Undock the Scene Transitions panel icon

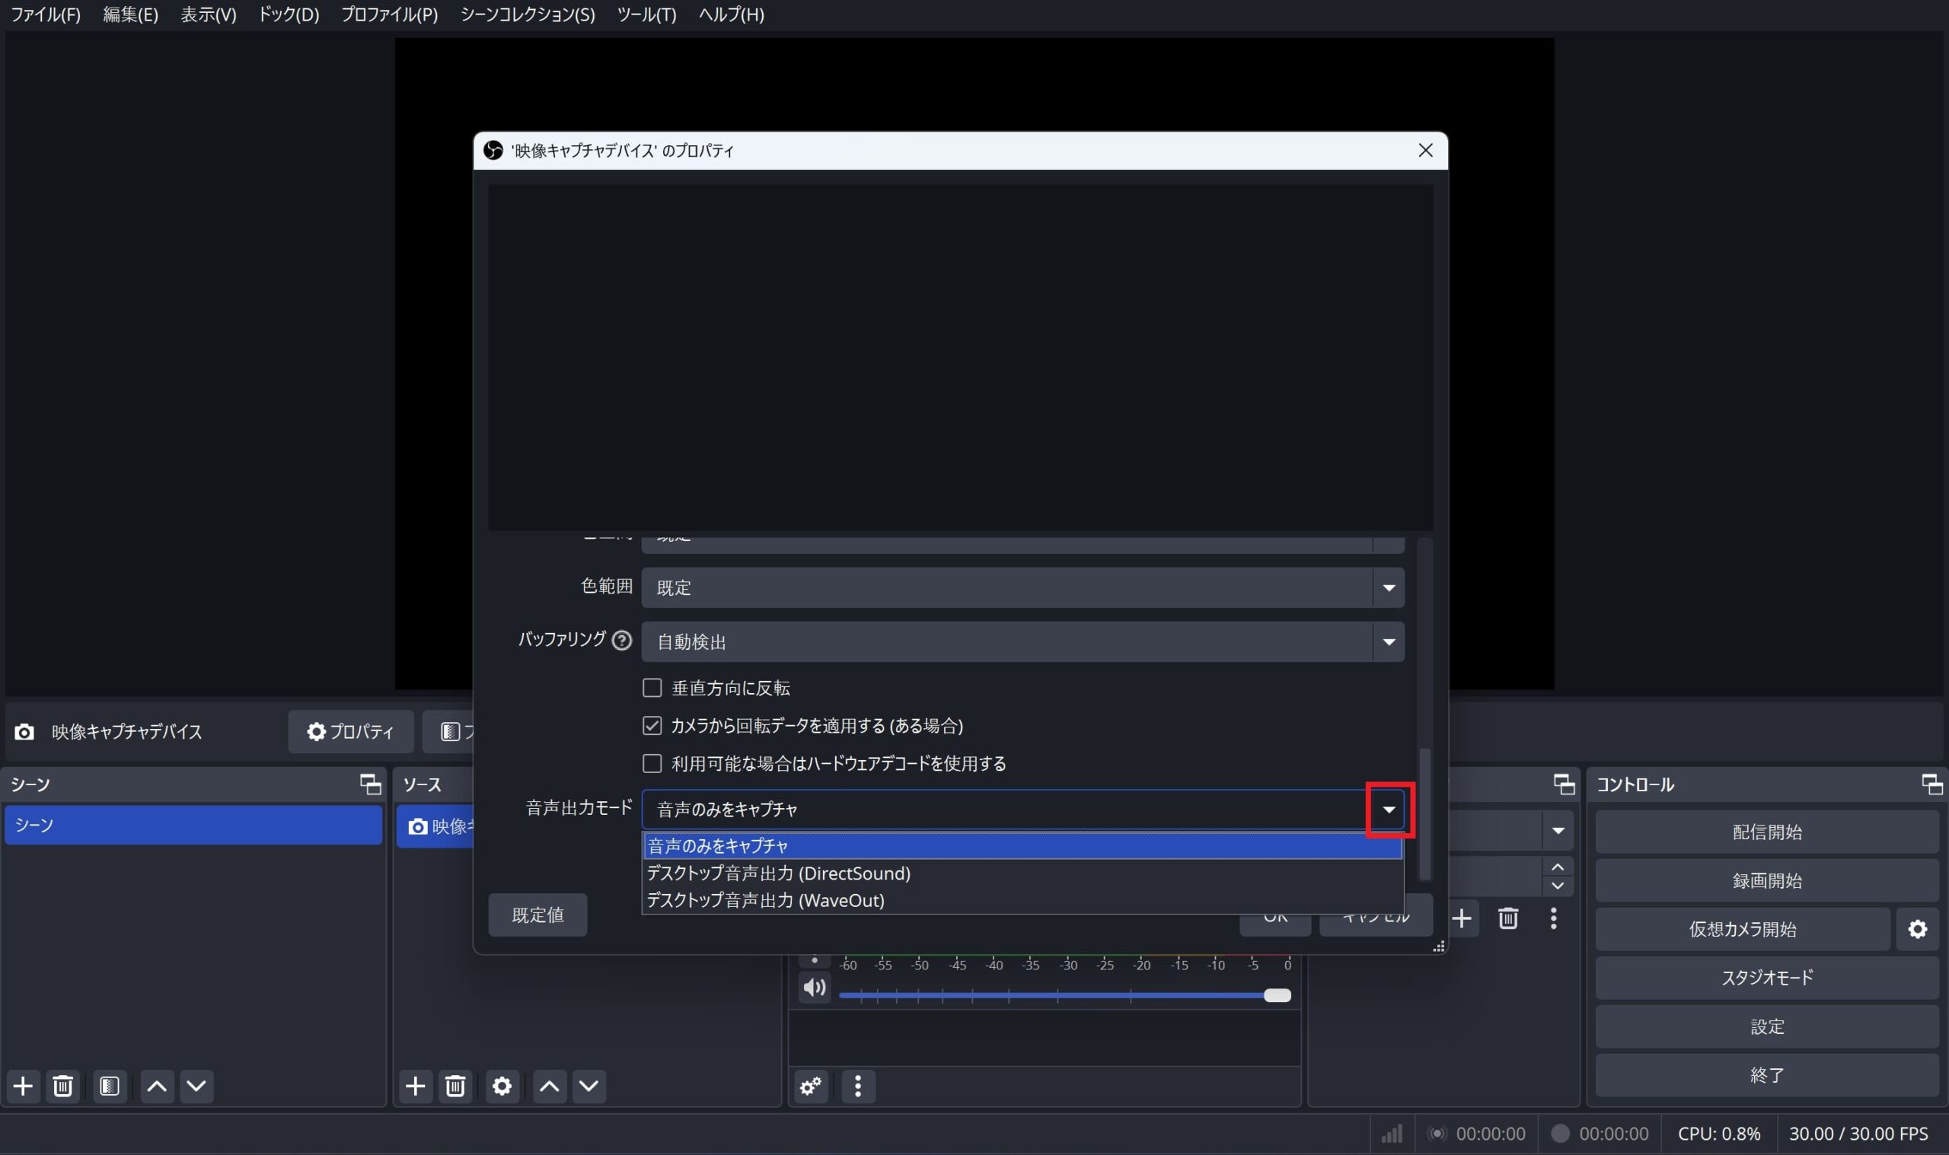tap(1564, 784)
